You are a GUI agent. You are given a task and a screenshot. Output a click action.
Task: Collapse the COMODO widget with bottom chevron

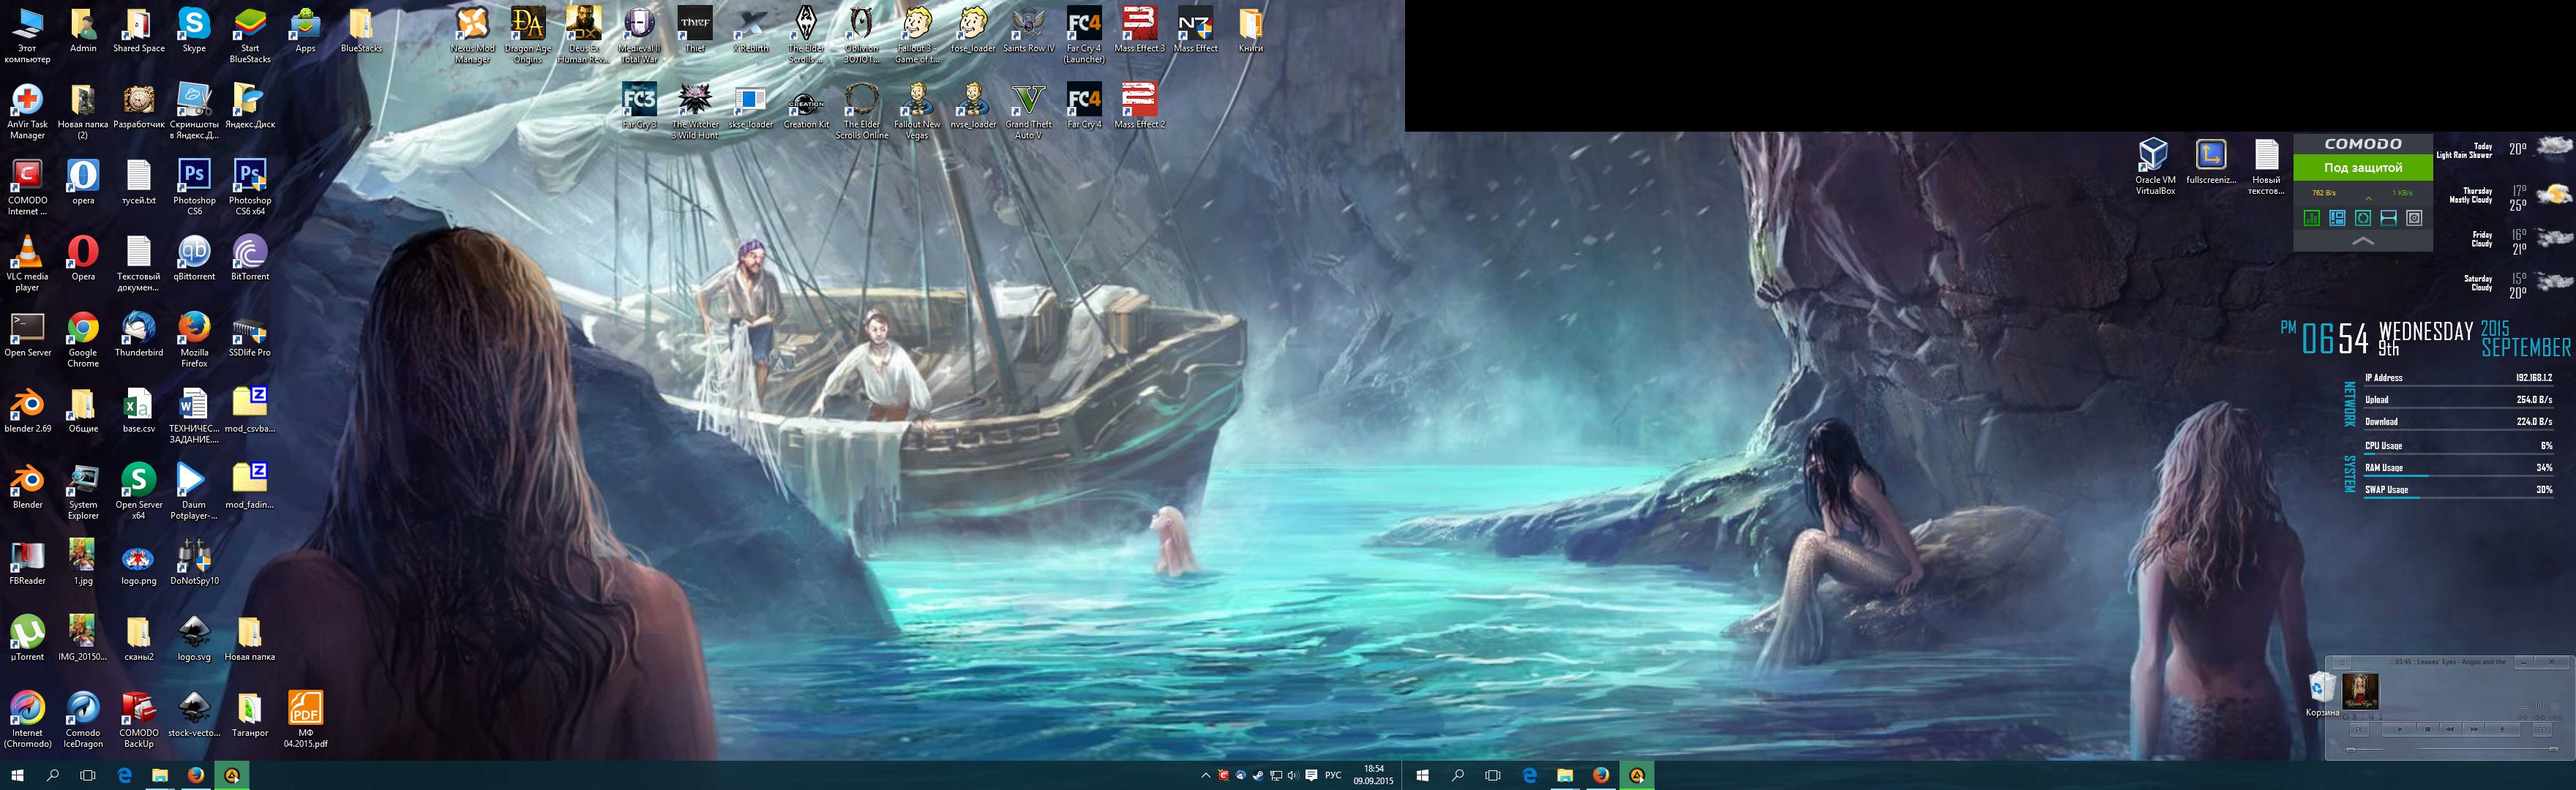pyautogui.click(x=2362, y=242)
